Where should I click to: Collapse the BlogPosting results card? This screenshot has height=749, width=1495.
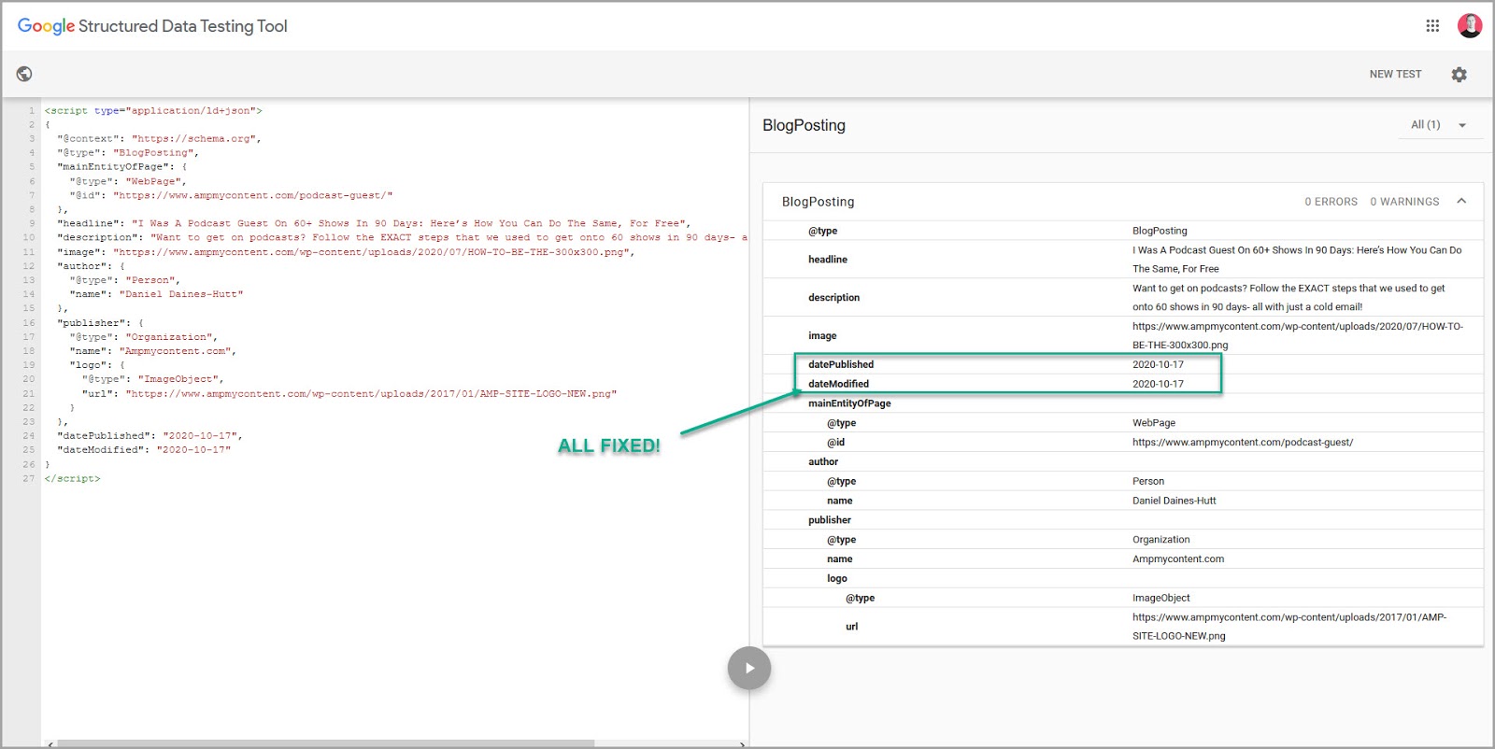click(x=1461, y=202)
